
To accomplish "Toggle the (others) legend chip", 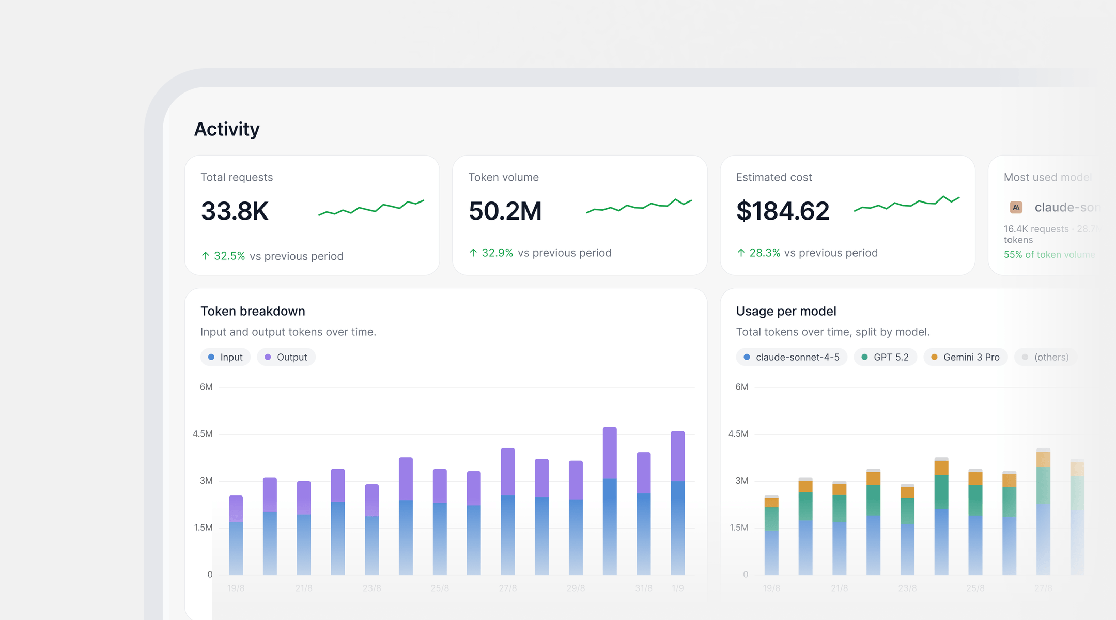I will (x=1046, y=357).
